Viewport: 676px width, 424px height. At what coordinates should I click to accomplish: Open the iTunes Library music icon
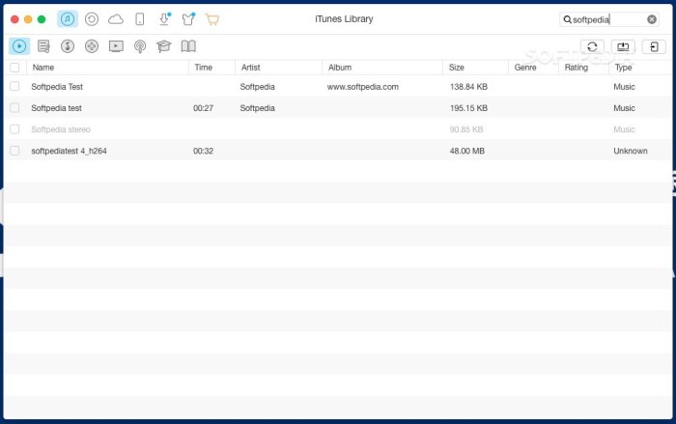tap(68, 19)
